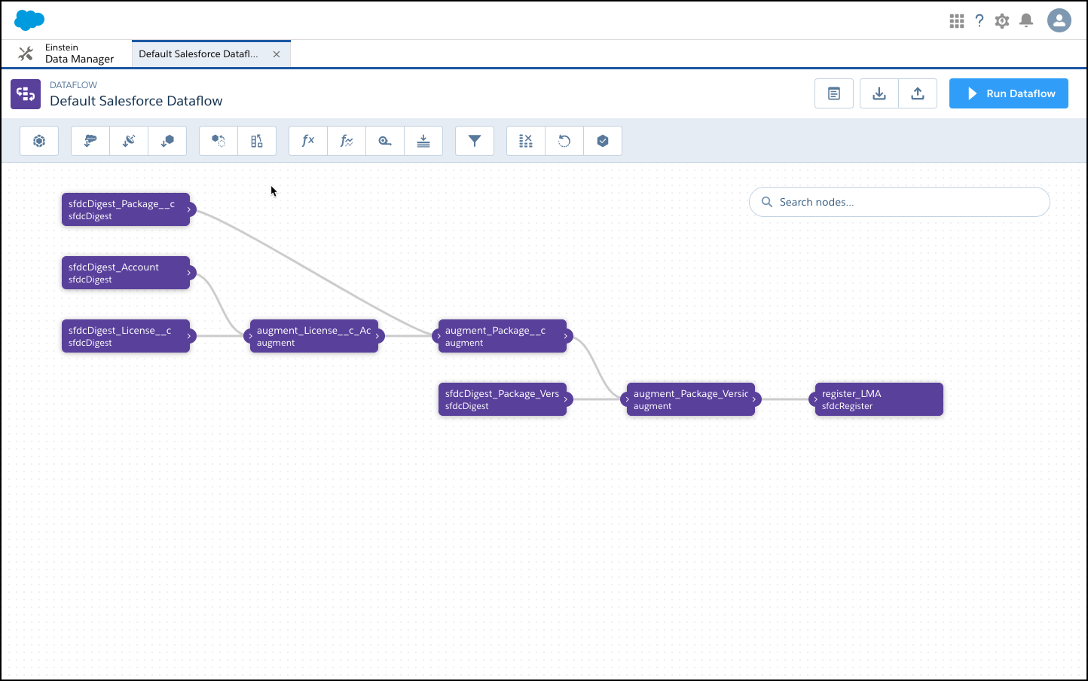View notifications bell
This screenshot has height=681, width=1088.
1026,21
